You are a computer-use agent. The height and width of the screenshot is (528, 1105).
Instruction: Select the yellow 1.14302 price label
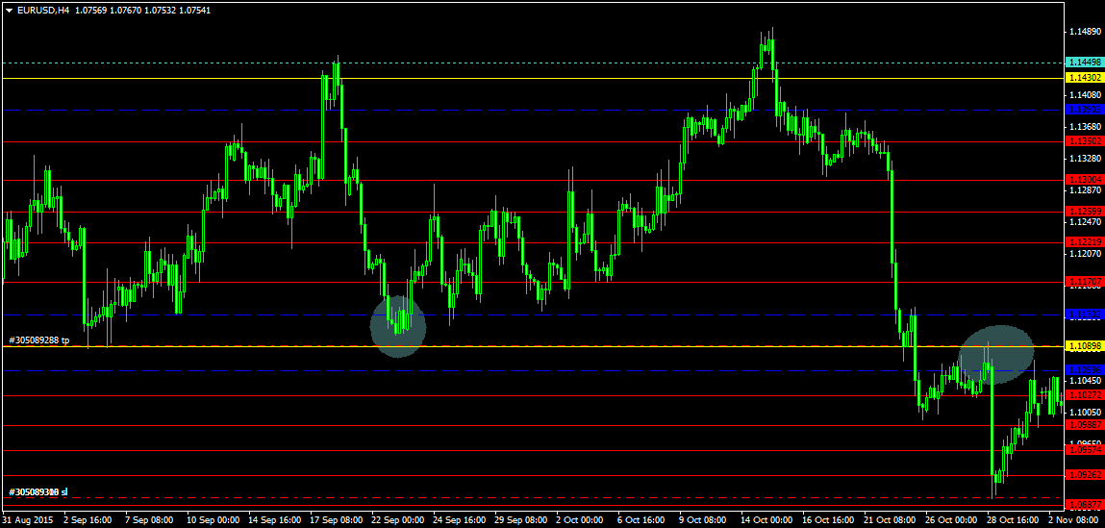tap(1084, 78)
